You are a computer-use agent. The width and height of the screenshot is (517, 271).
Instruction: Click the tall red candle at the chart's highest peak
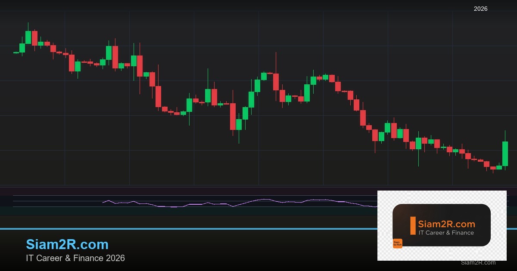tap(34, 38)
